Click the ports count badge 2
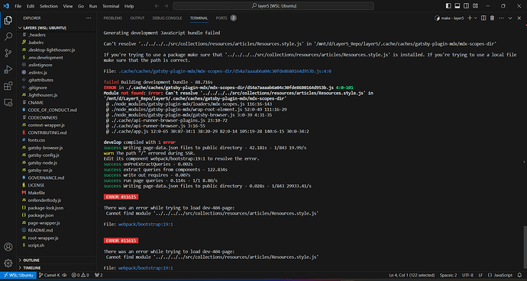 (x=233, y=18)
